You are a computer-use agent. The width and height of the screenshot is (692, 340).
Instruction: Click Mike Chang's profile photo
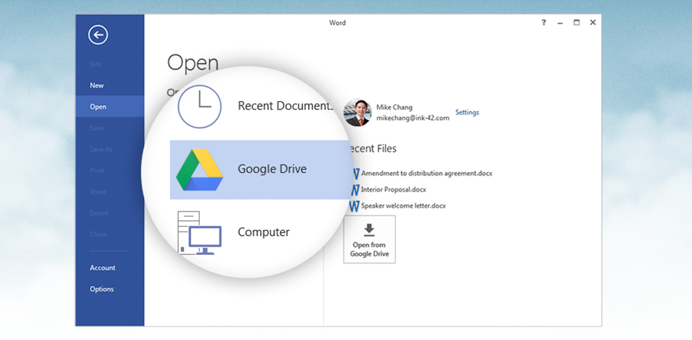point(358,113)
